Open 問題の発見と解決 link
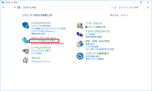 click(x=38, y=34)
